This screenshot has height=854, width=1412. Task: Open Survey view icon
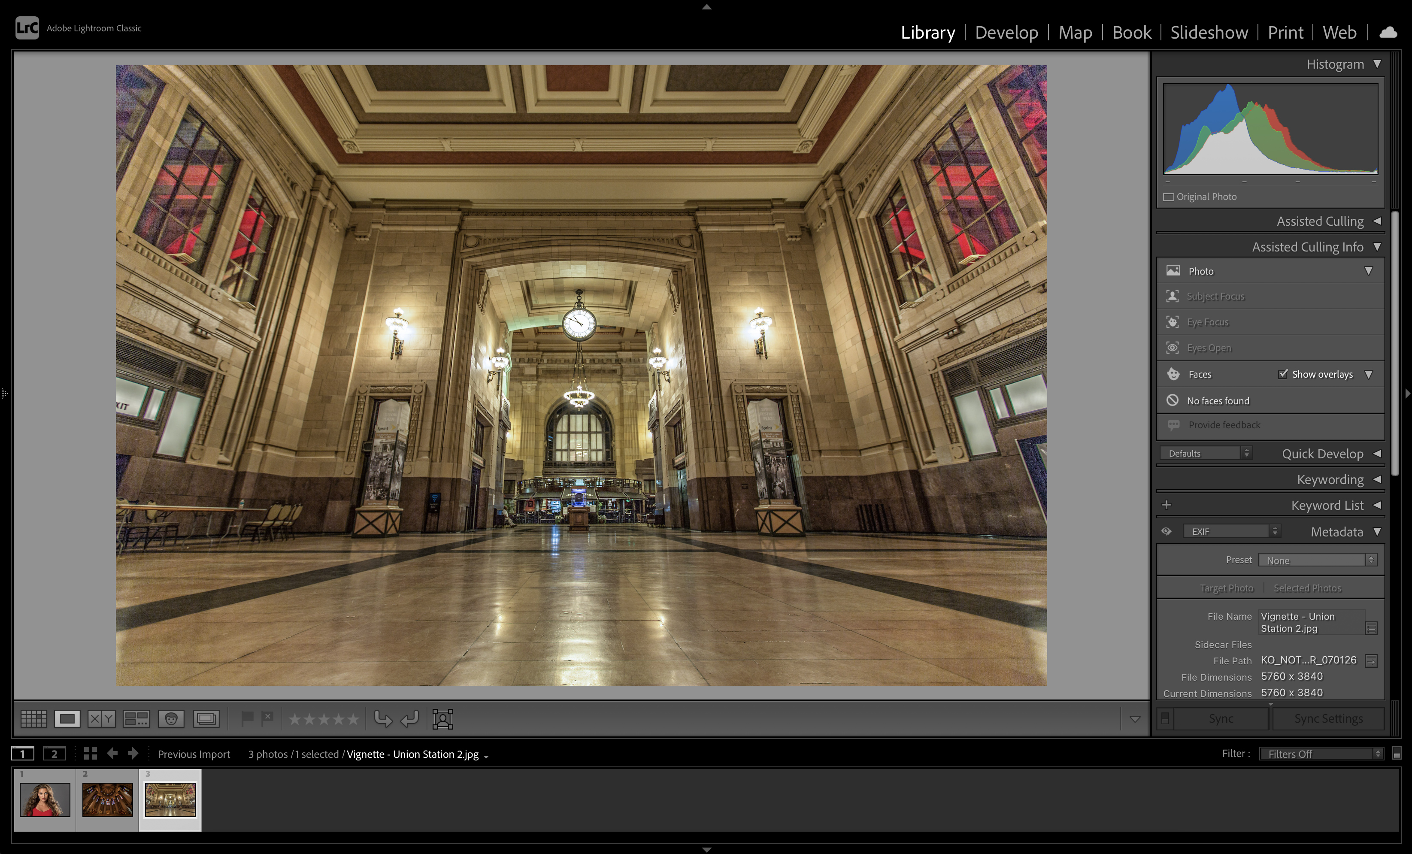[136, 719]
